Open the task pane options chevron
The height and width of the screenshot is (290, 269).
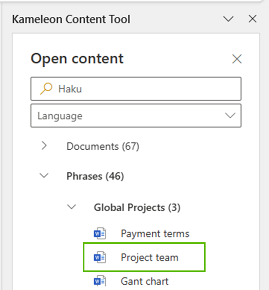228,19
